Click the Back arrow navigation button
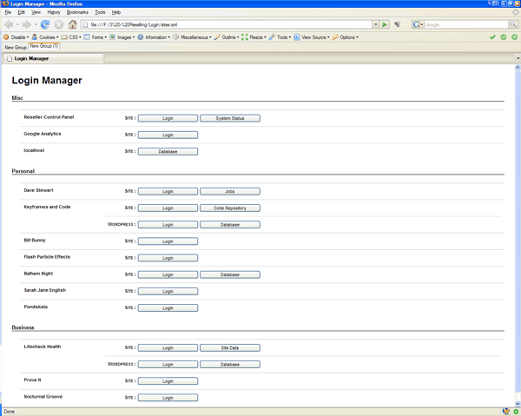 (x=10, y=24)
